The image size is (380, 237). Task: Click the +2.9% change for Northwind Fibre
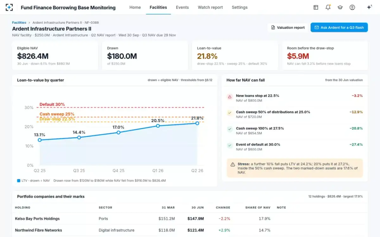coord(224,230)
